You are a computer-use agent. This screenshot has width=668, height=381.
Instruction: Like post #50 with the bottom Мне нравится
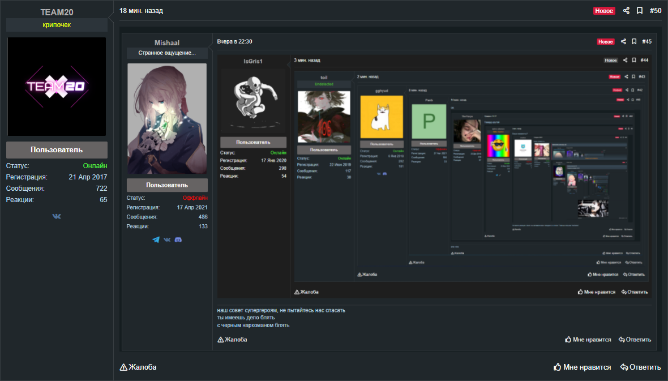pos(582,367)
